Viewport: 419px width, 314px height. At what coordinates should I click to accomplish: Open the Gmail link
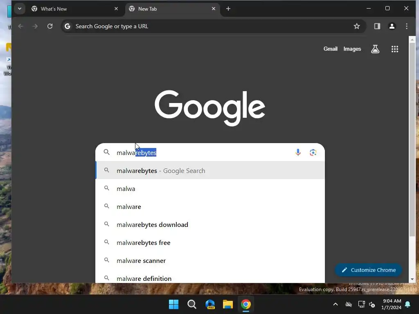331,49
